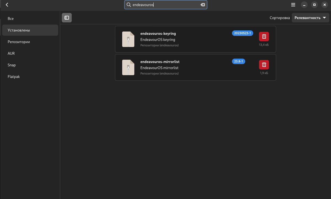Click the 13,4 кБ size label
331x199 pixels.
click(x=264, y=45)
